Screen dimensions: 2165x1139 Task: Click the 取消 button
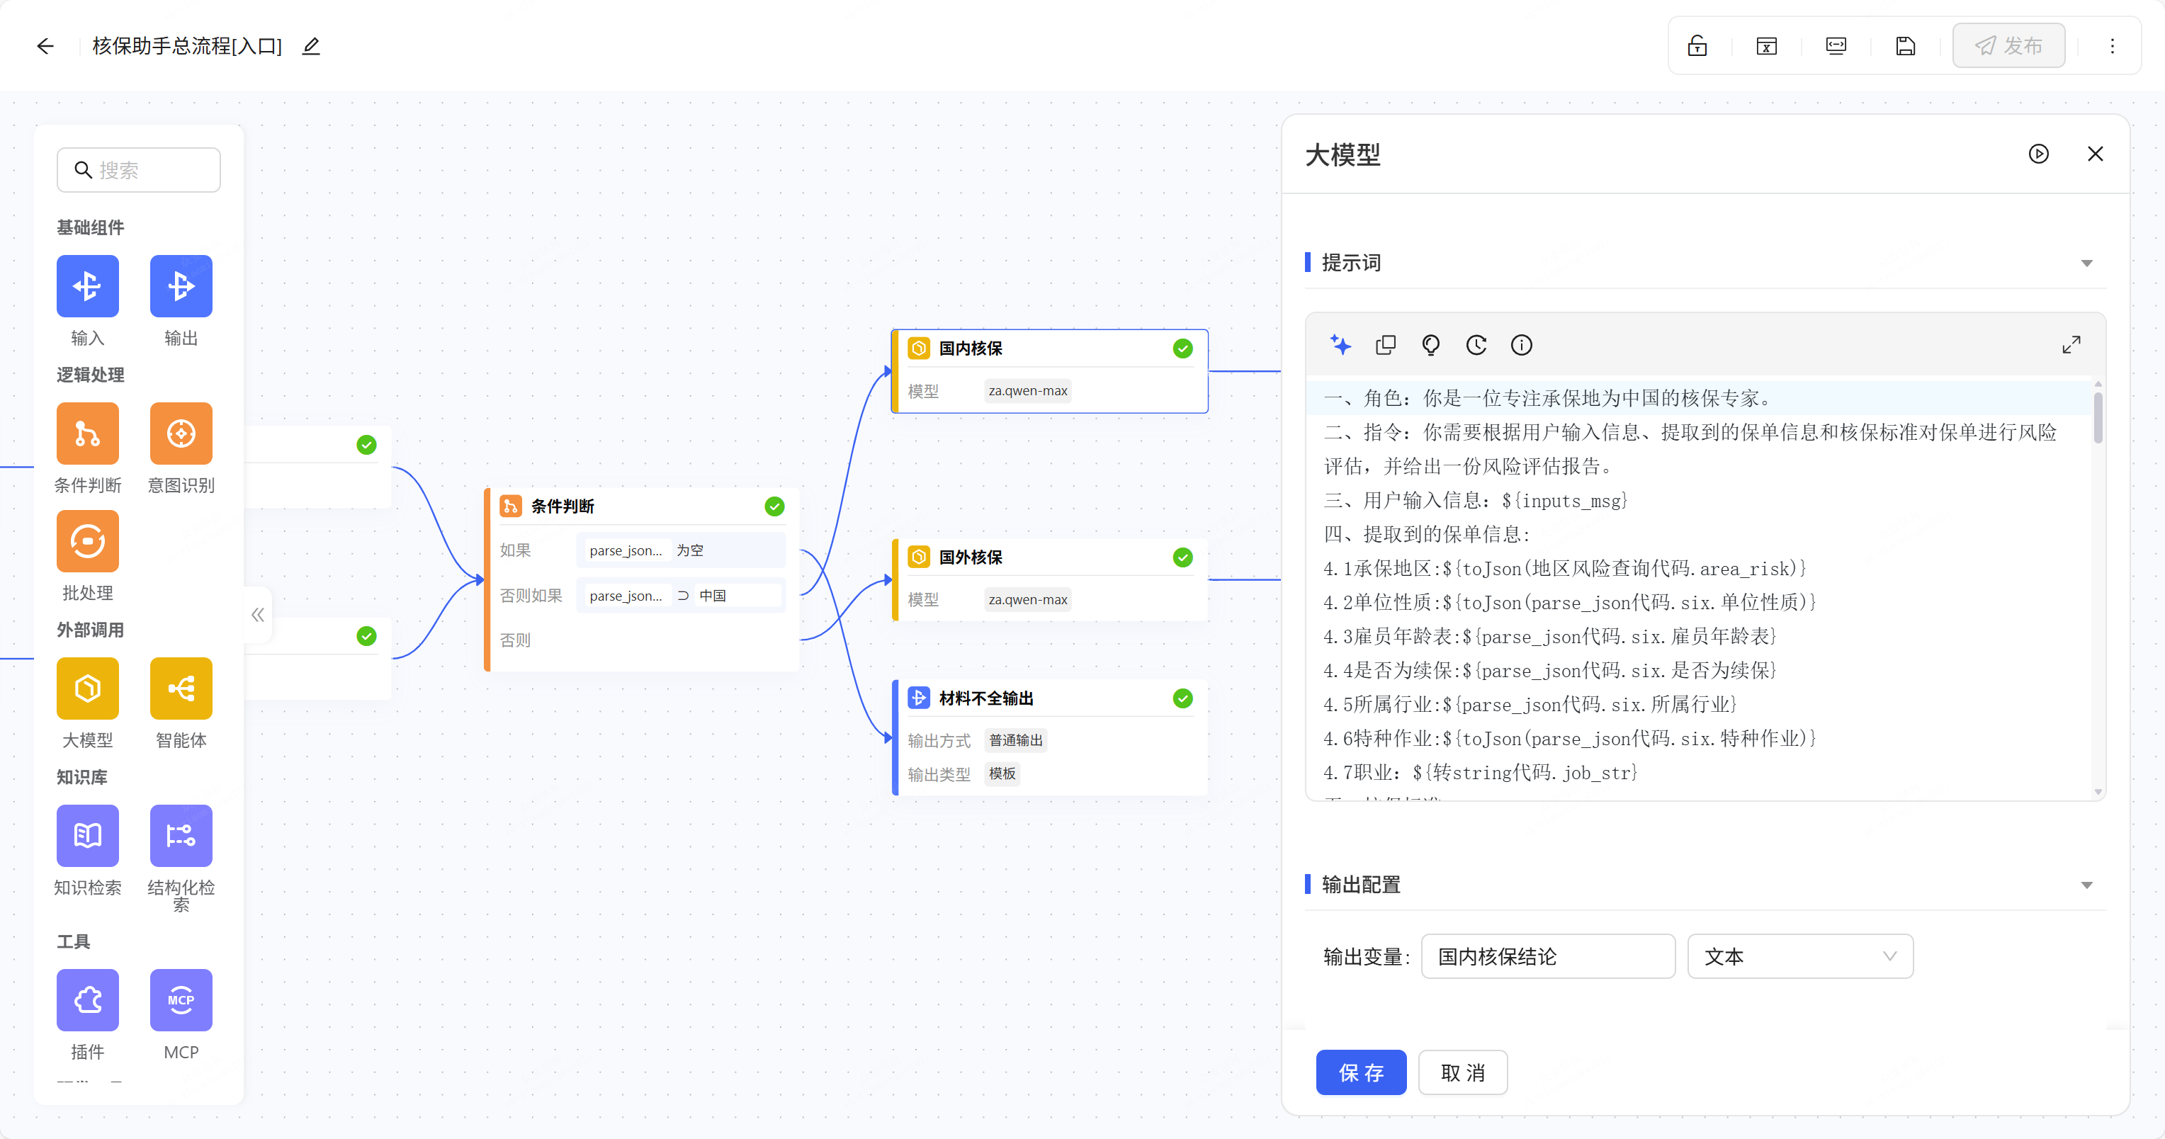point(1462,1072)
